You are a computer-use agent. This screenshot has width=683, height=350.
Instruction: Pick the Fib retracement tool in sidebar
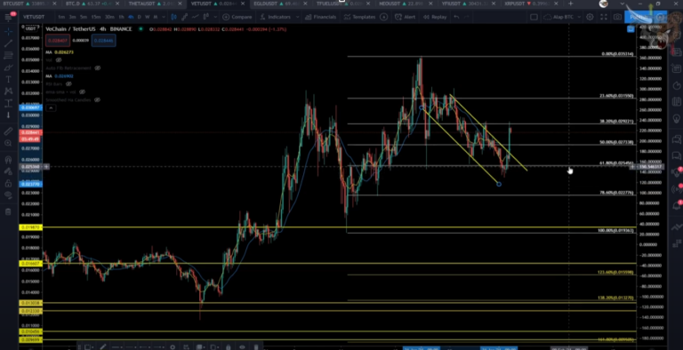point(8,55)
